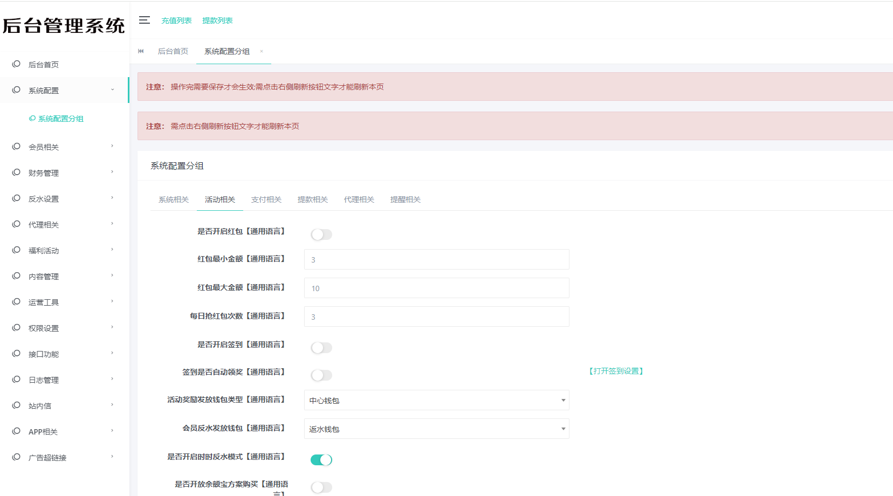Disable the 是否开启时时反水模式 toggle

(321, 459)
